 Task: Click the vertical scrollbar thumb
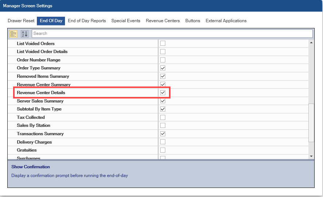click(x=311, y=122)
